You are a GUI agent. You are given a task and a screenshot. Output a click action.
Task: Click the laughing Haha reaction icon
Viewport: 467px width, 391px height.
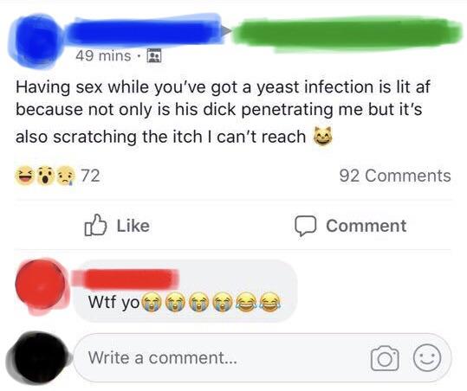coord(24,176)
